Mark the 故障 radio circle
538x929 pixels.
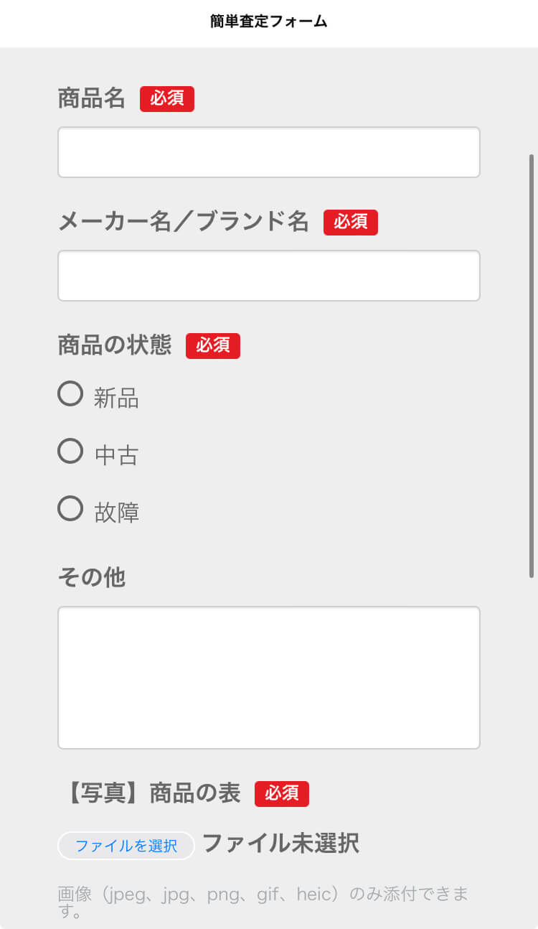(70, 509)
